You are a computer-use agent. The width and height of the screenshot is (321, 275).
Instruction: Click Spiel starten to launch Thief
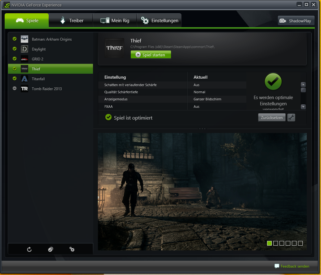pyautogui.click(x=151, y=55)
